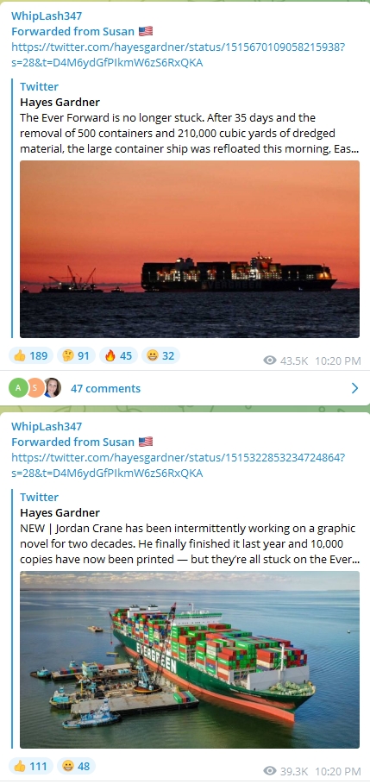The image size is (370, 784).
Task: Add the grinning face reaction showing 32
Action: point(161,355)
